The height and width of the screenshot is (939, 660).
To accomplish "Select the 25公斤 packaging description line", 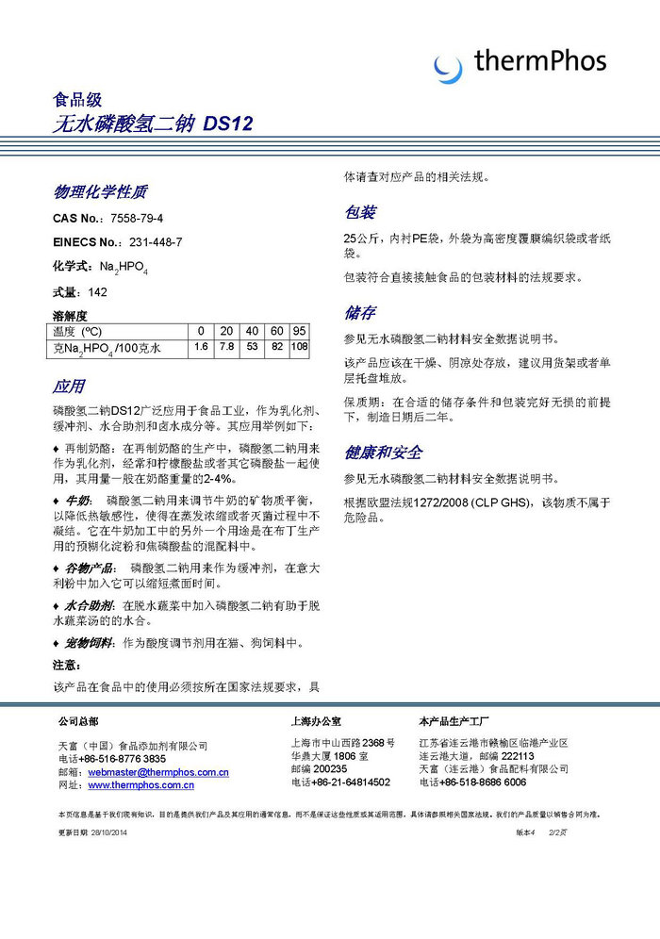I will 477,245.
